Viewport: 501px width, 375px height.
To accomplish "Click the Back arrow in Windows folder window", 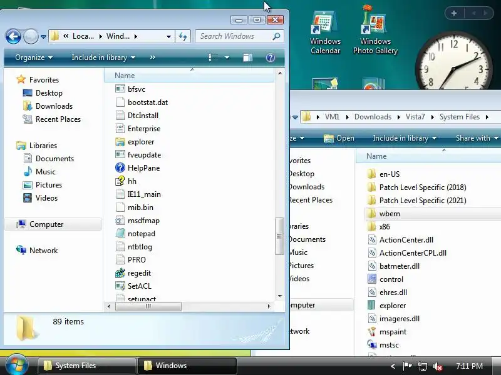I will 13,36.
